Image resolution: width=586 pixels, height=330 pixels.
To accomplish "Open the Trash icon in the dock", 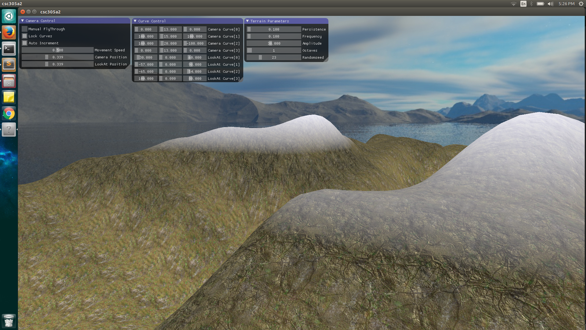I will [x=9, y=321].
